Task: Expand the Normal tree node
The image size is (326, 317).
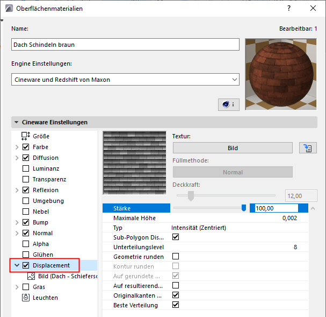Action: point(17,233)
